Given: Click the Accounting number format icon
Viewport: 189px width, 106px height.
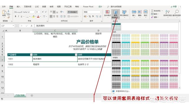Looking at the screenshot, I should click(85, 16).
